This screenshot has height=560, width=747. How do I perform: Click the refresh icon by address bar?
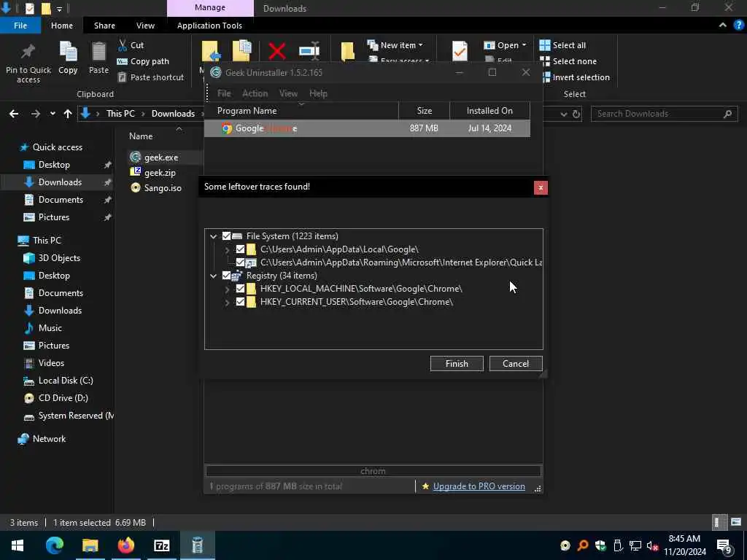tap(576, 114)
